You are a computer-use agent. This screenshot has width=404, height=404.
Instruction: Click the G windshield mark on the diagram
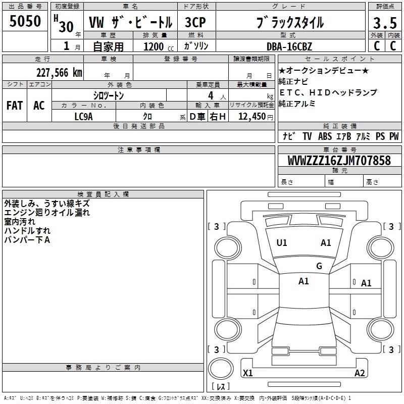tap(319, 266)
